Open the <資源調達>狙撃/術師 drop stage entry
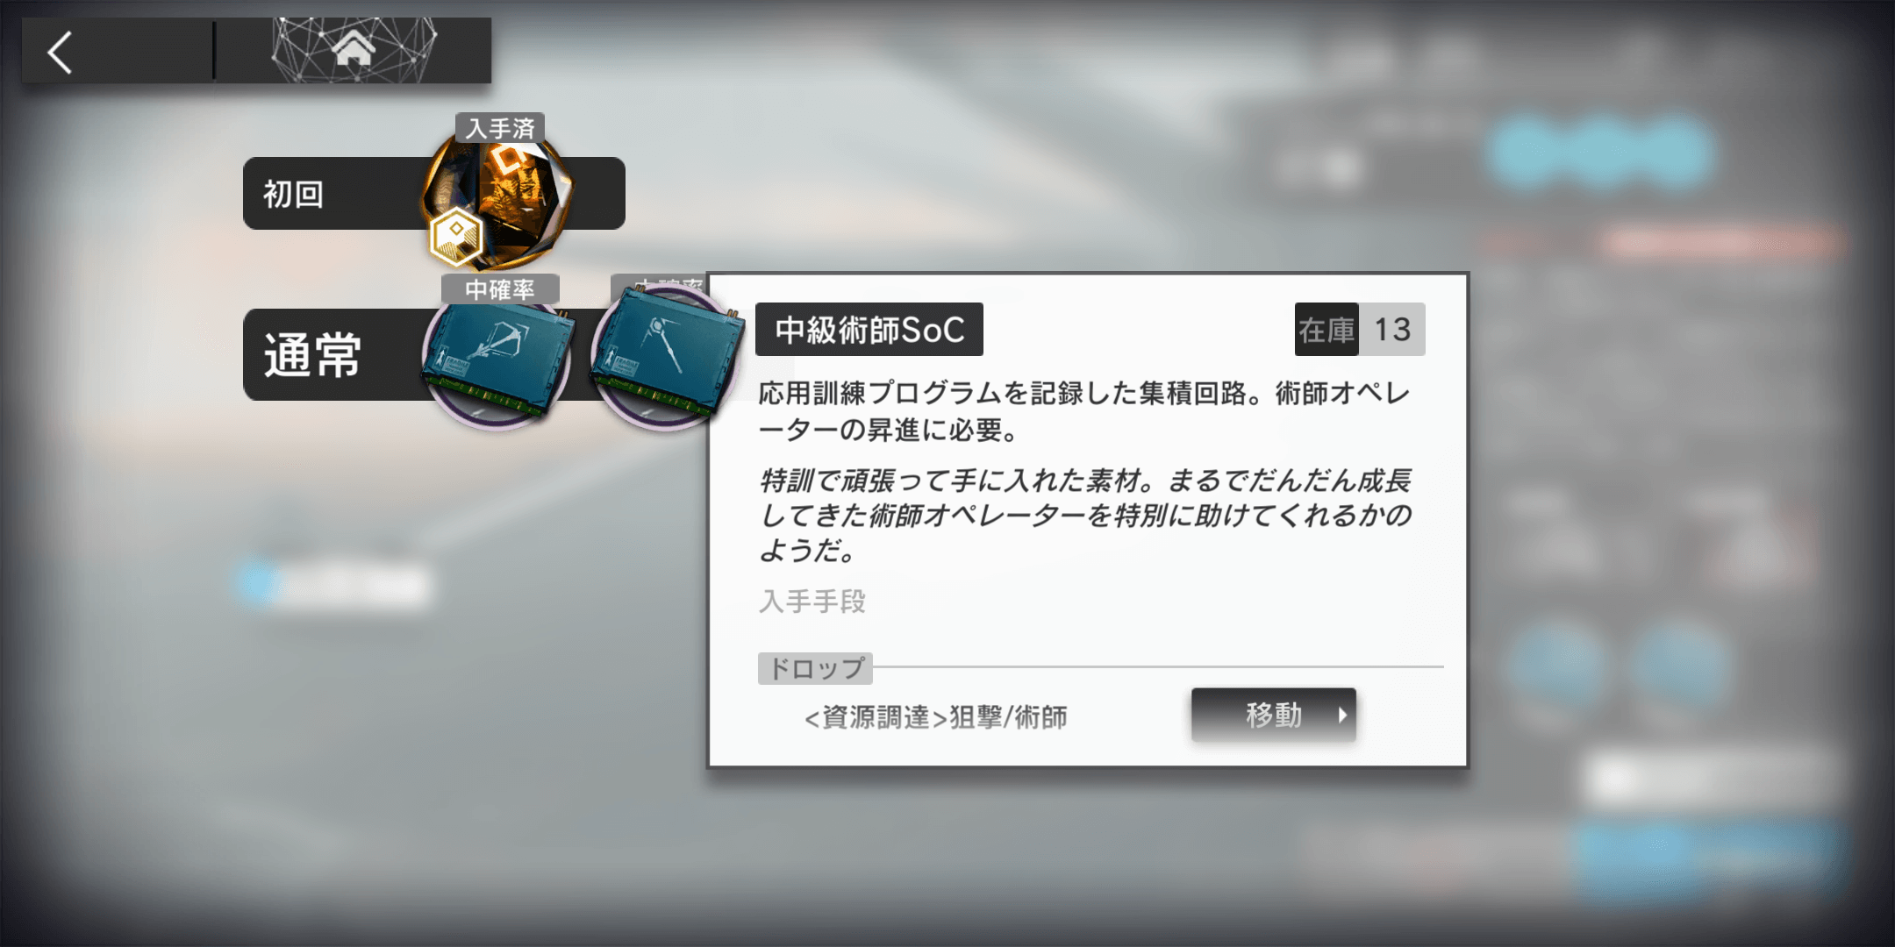Image resolution: width=1895 pixels, height=947 pixels. pos(936,717)
